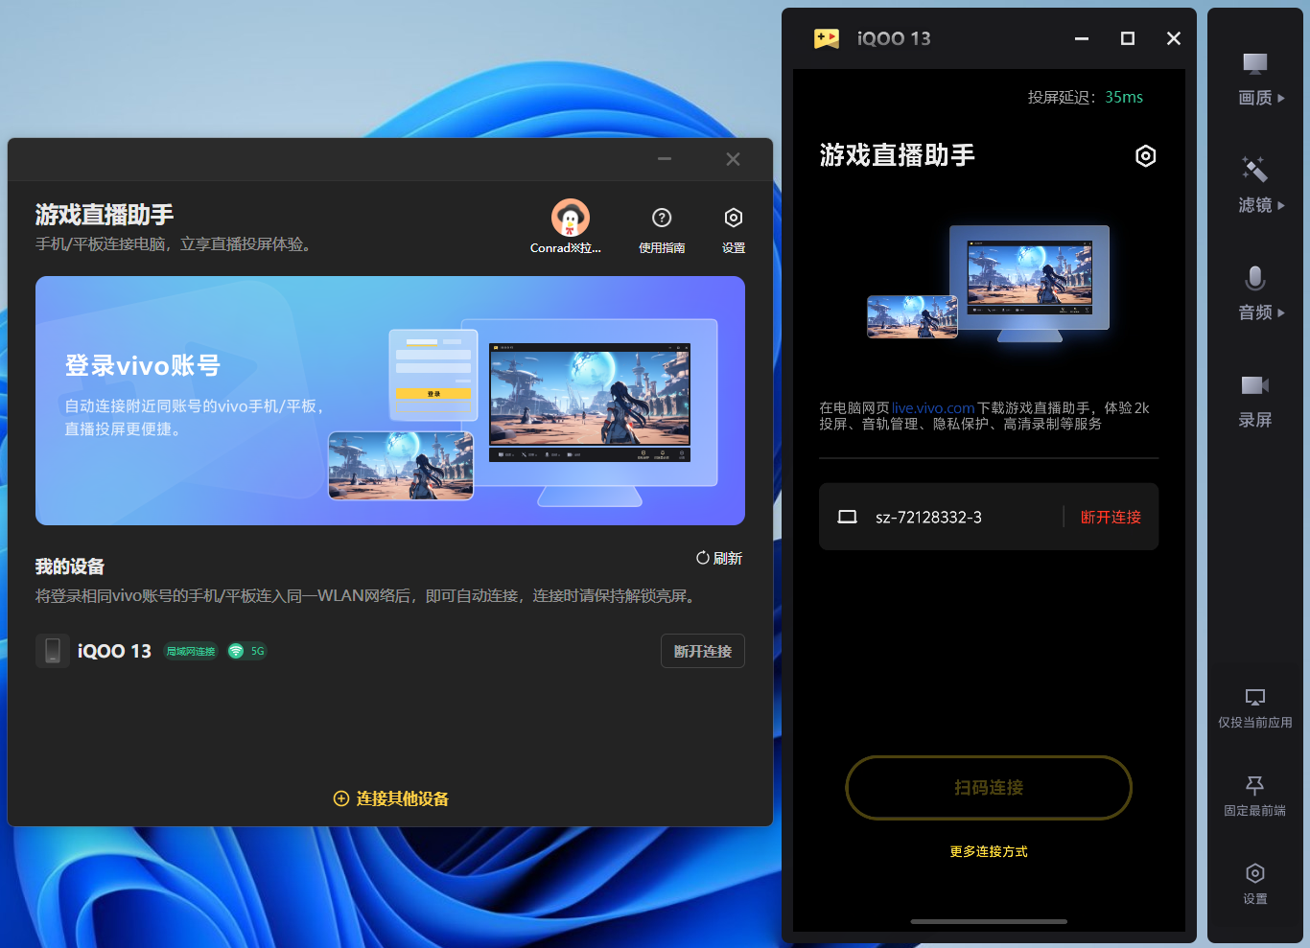Click the hexagon settings icon in phone screen
1310x948 pixels.
click(1145, 156)
